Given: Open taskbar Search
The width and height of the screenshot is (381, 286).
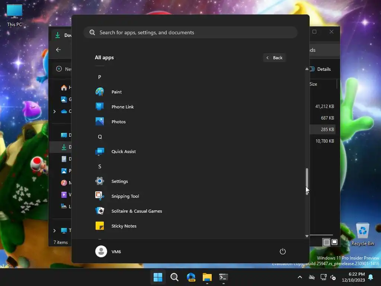Looking at the screenshot, I should (174, 277).
